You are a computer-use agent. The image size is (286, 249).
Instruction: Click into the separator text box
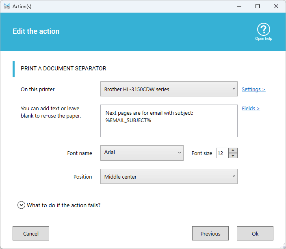pyautogui.click(x=169, y=121)
